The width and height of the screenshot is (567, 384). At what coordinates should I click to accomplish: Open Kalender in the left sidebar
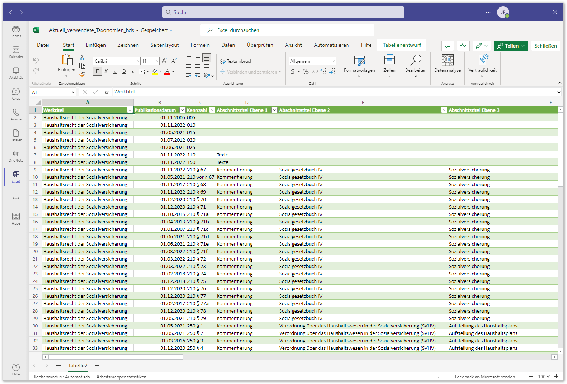click(16, 52)
